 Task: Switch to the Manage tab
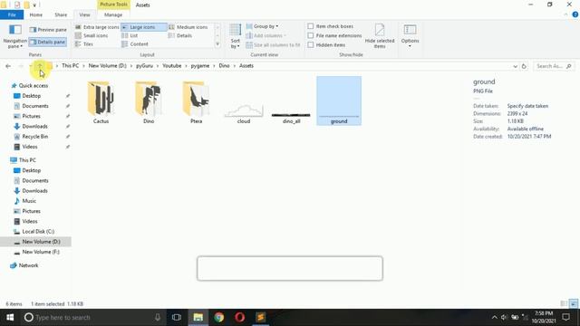pyautogui.click(x=113, y=14)
